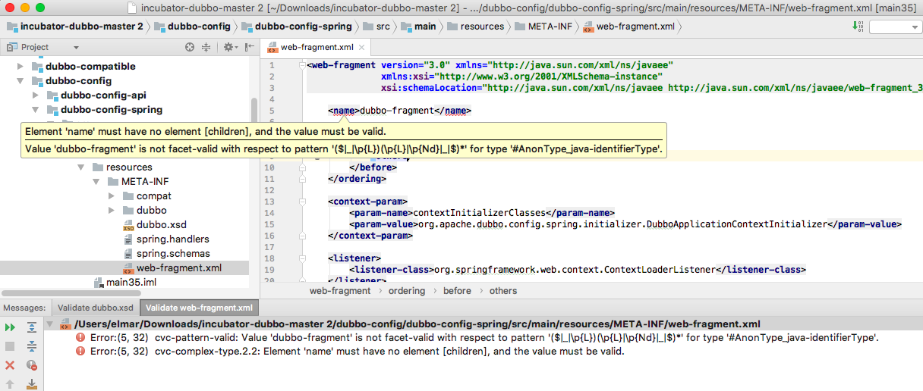
Task: Click dubbo-config navigation breadcrumb
Action: click(200, 27)
